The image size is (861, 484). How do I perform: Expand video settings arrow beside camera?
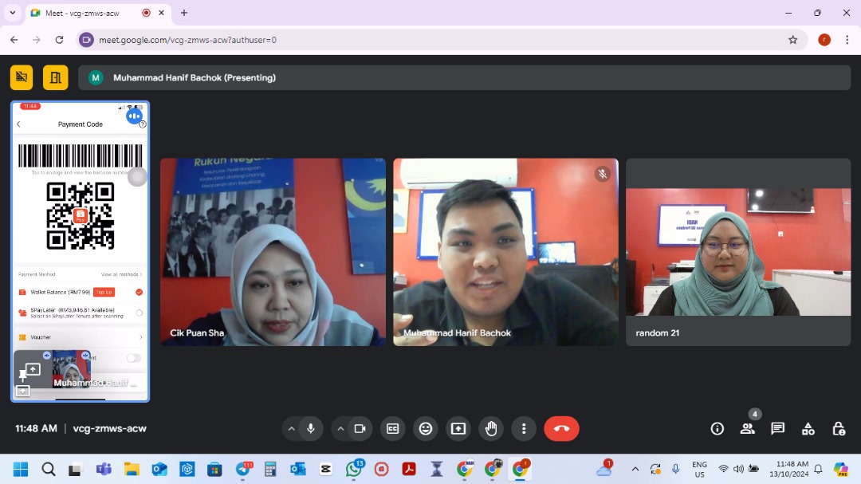[x=340, y=429]
